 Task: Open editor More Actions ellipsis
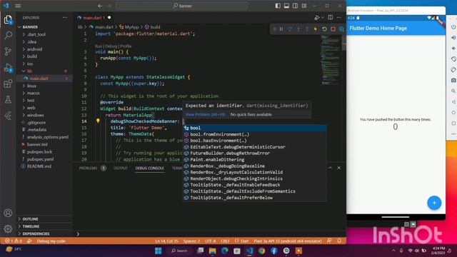339,17
